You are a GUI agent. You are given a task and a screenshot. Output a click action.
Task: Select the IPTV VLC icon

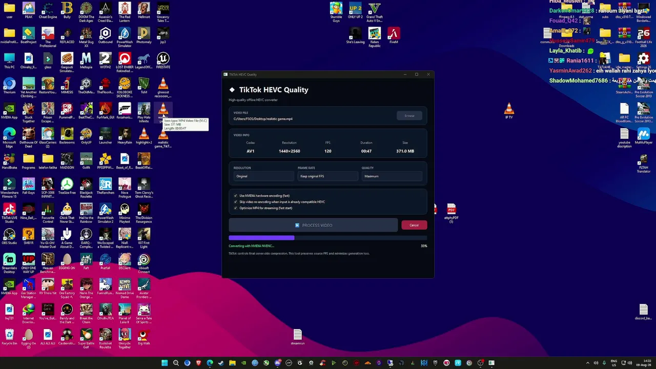click(509, 111)
